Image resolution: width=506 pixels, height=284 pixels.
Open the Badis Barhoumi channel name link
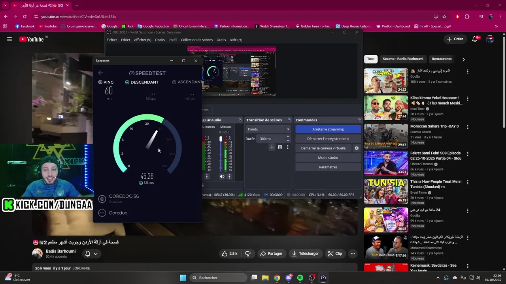pos(60,251)
